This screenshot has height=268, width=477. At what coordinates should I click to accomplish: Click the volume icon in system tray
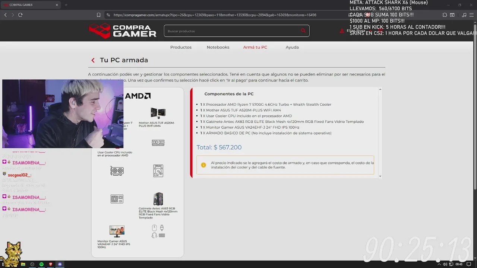445,264
